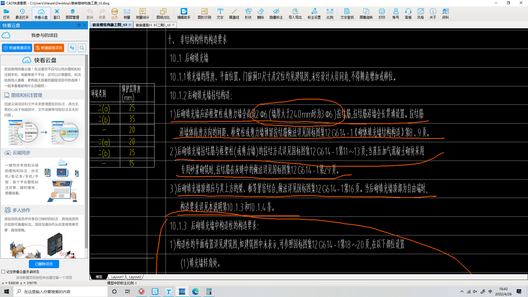Click the cloud panel float/dock icon
Image resolution: width=528 pixels, height=297 pixels.
[x=79, y=25]
